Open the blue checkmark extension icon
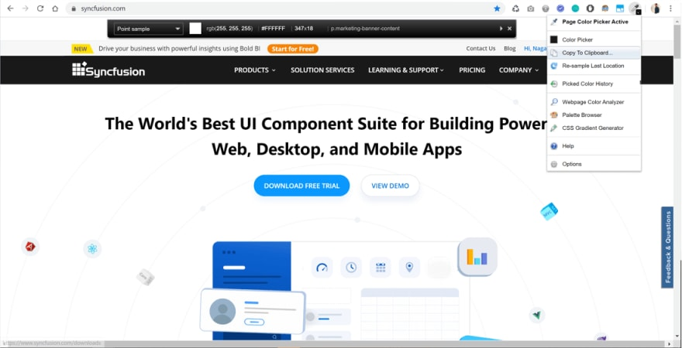Viewport: 682px width, 348px height. (560, 9)
